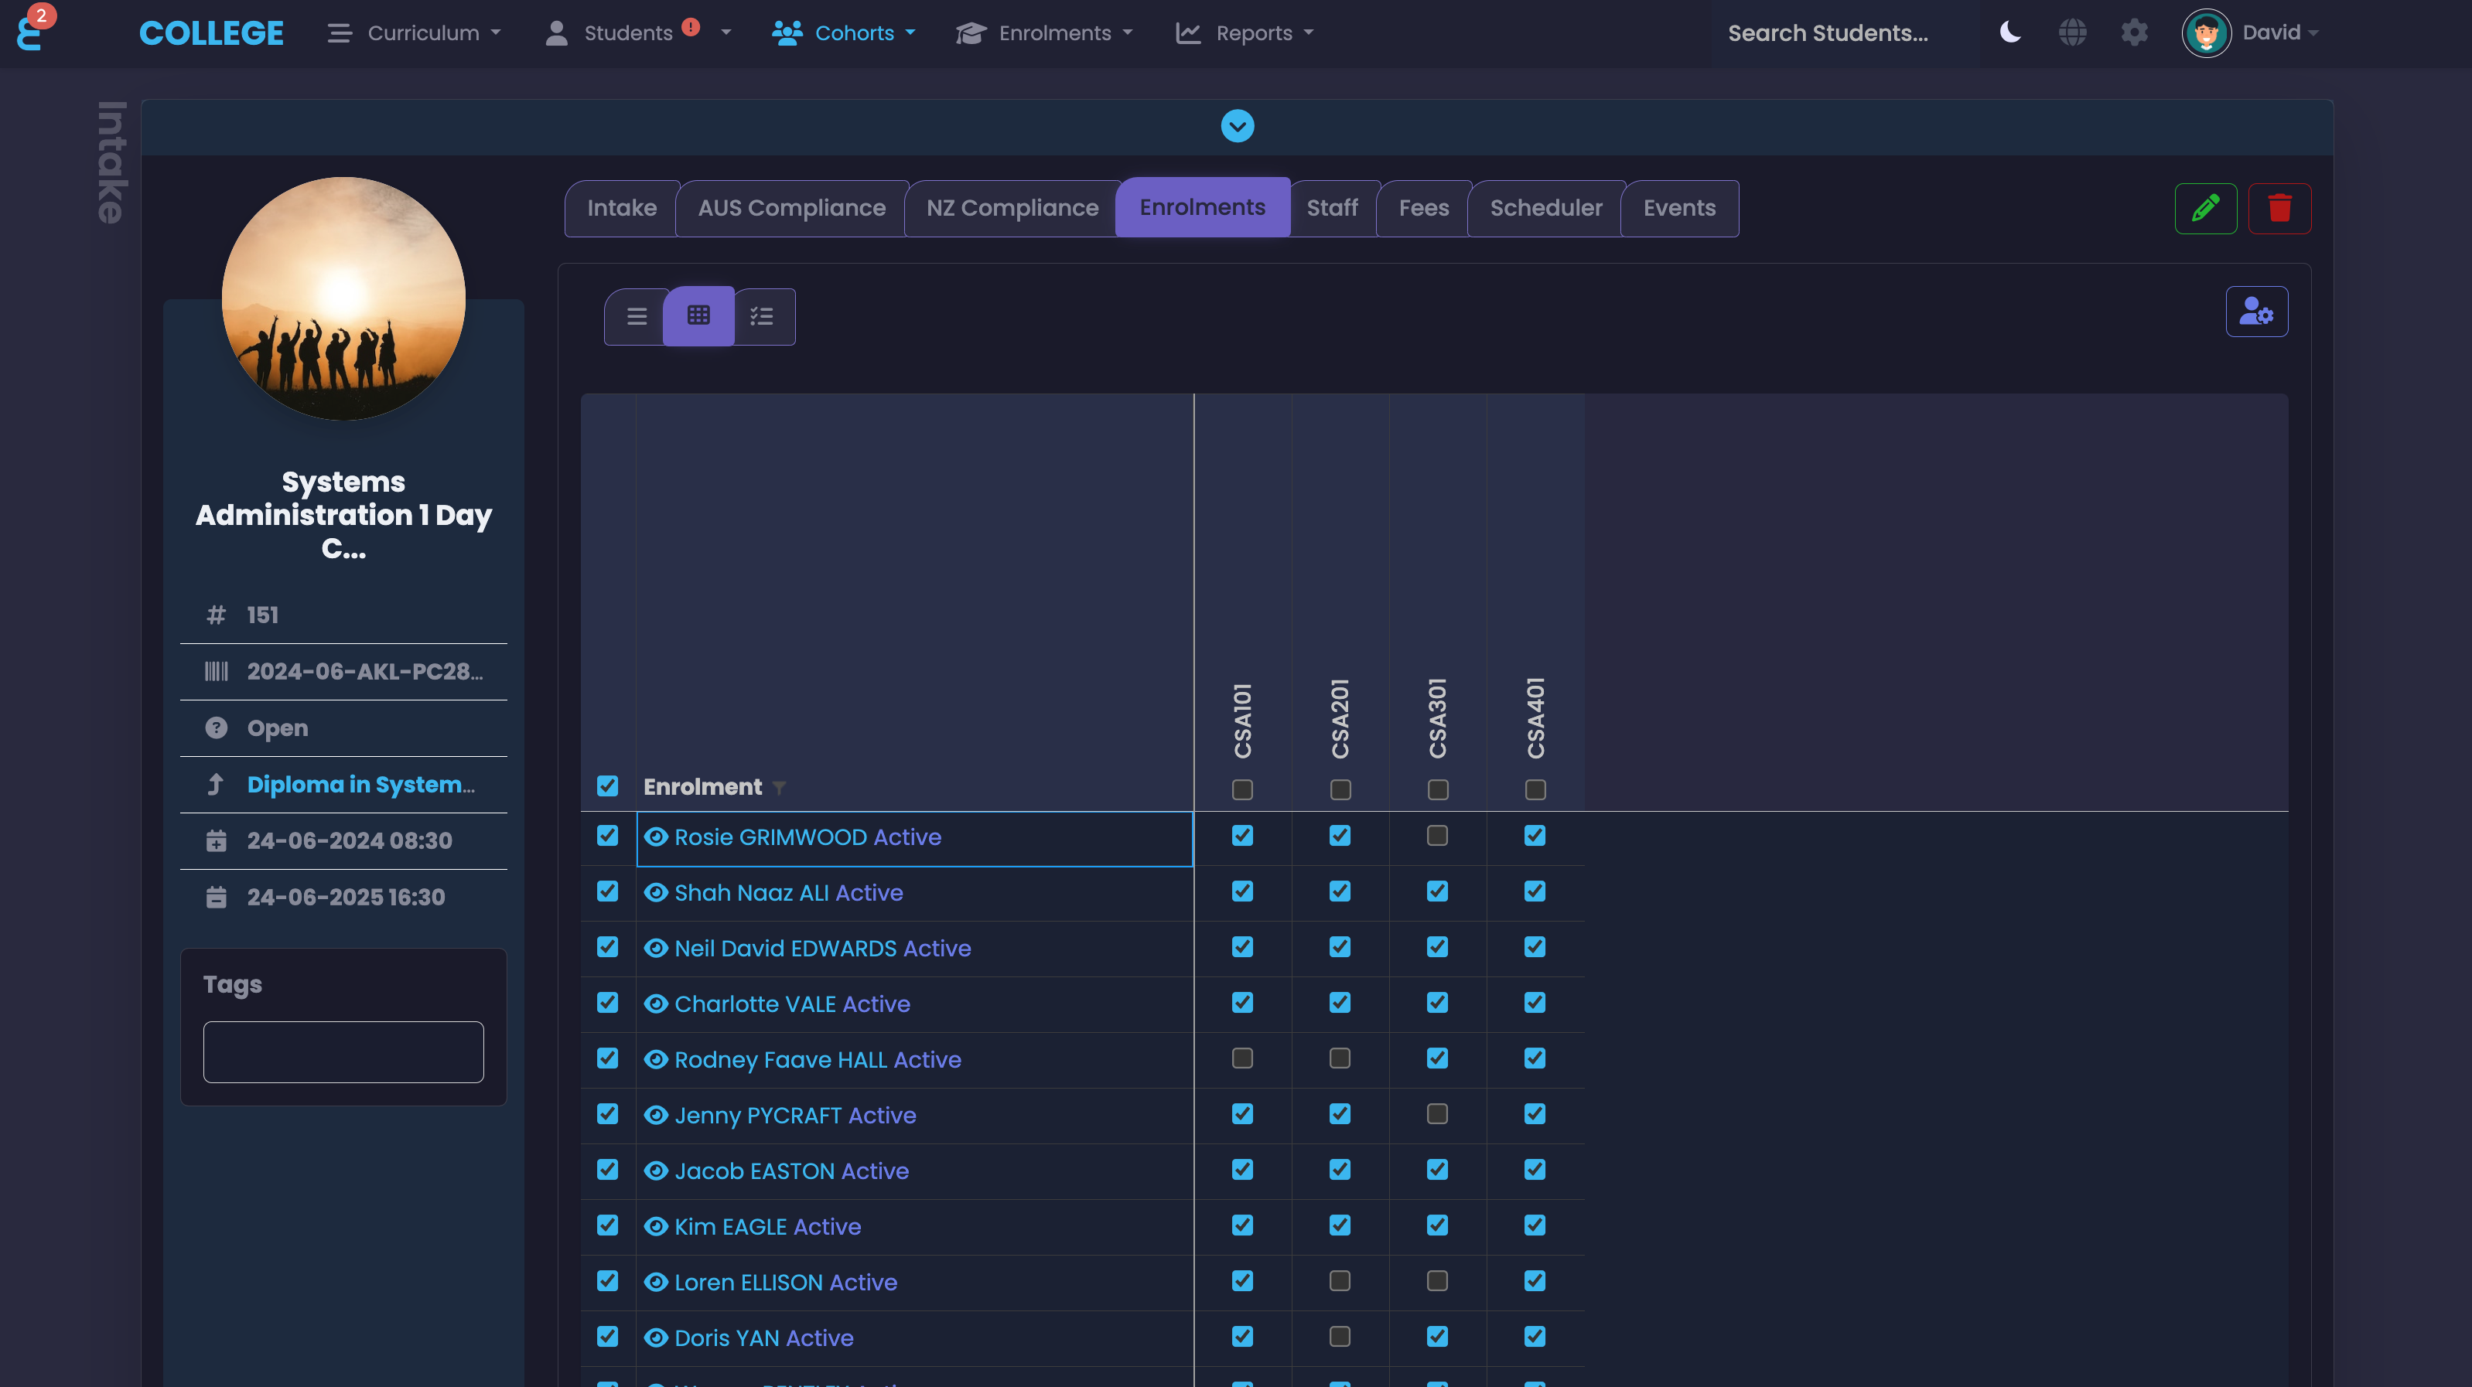2472x1387 pixels.
Task: Expand the collapsed header chevron panel
Action: (x=1236, y=126)
